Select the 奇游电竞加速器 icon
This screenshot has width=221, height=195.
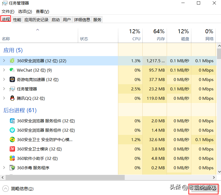click(12, 80)
